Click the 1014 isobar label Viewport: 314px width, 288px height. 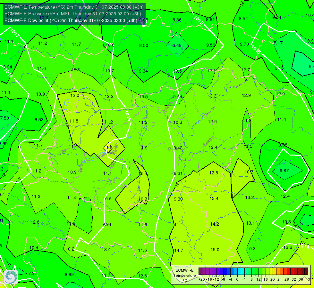click(x=304, y=246)
